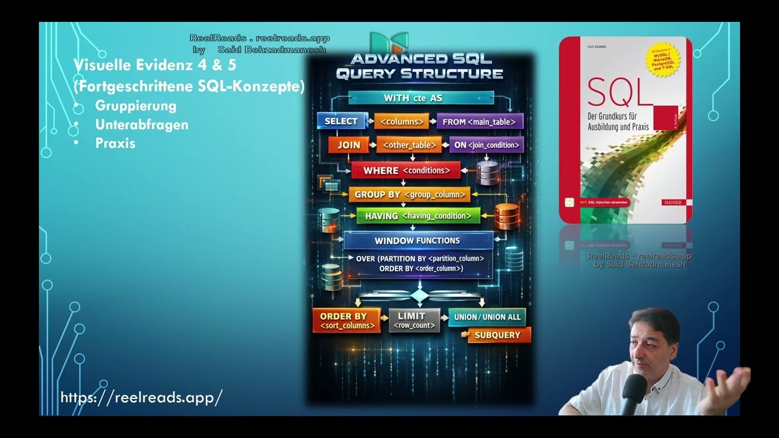
Task: Click the 'Unterabfragen' bullet point
Action: coord(142,125)
